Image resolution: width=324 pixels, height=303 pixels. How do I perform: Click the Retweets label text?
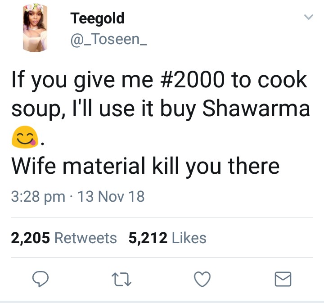(x=85, y=238)
